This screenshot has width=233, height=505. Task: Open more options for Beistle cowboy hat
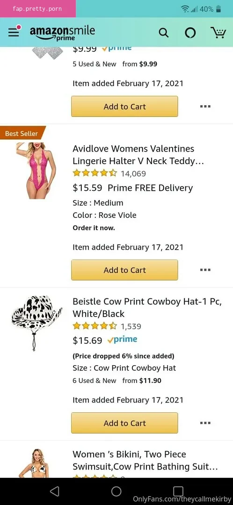pos(205,423)
